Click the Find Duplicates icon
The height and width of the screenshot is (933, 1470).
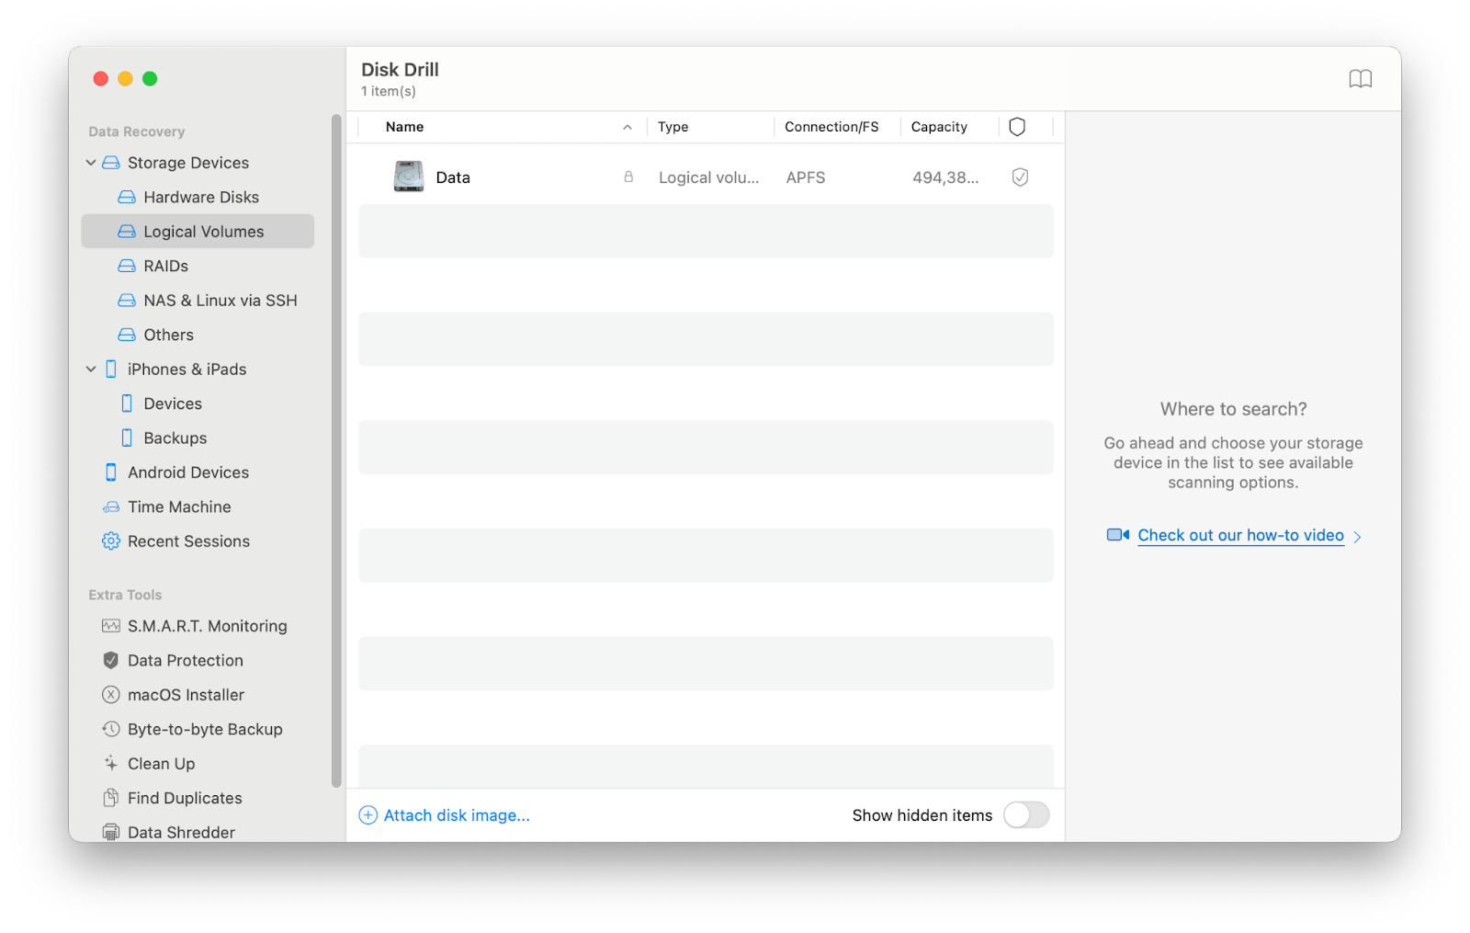point(111,798)
